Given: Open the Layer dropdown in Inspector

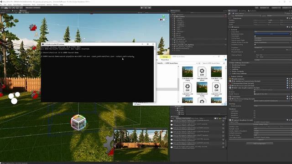Looking at the screenshot, I should [x=279, y=16].
